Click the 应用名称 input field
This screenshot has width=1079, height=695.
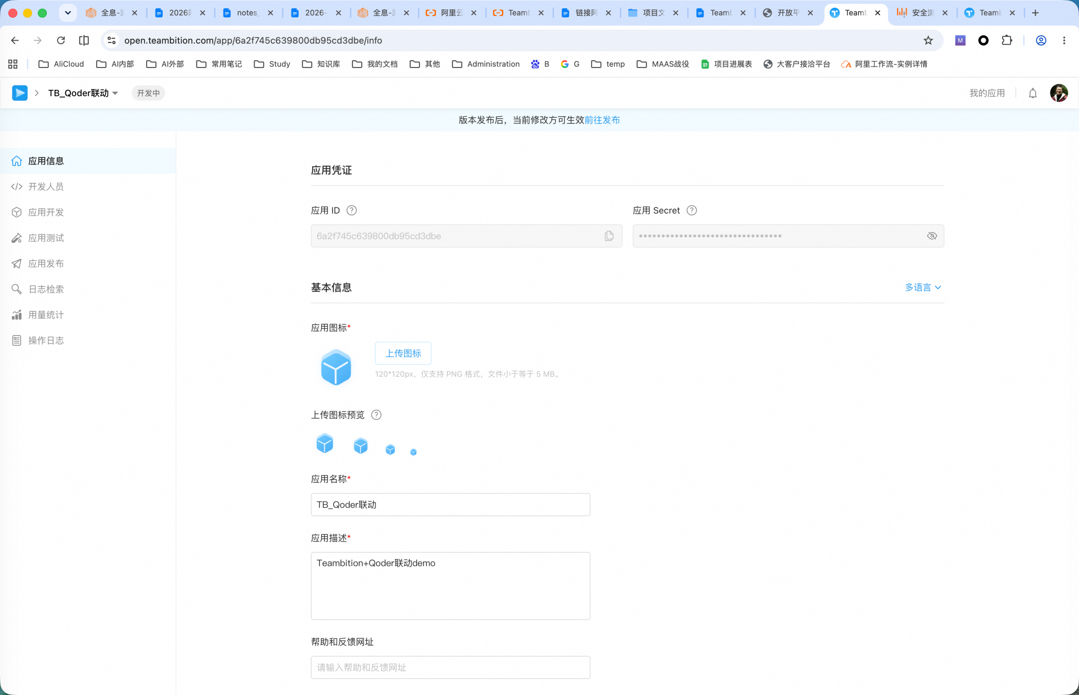click(451, 504)
